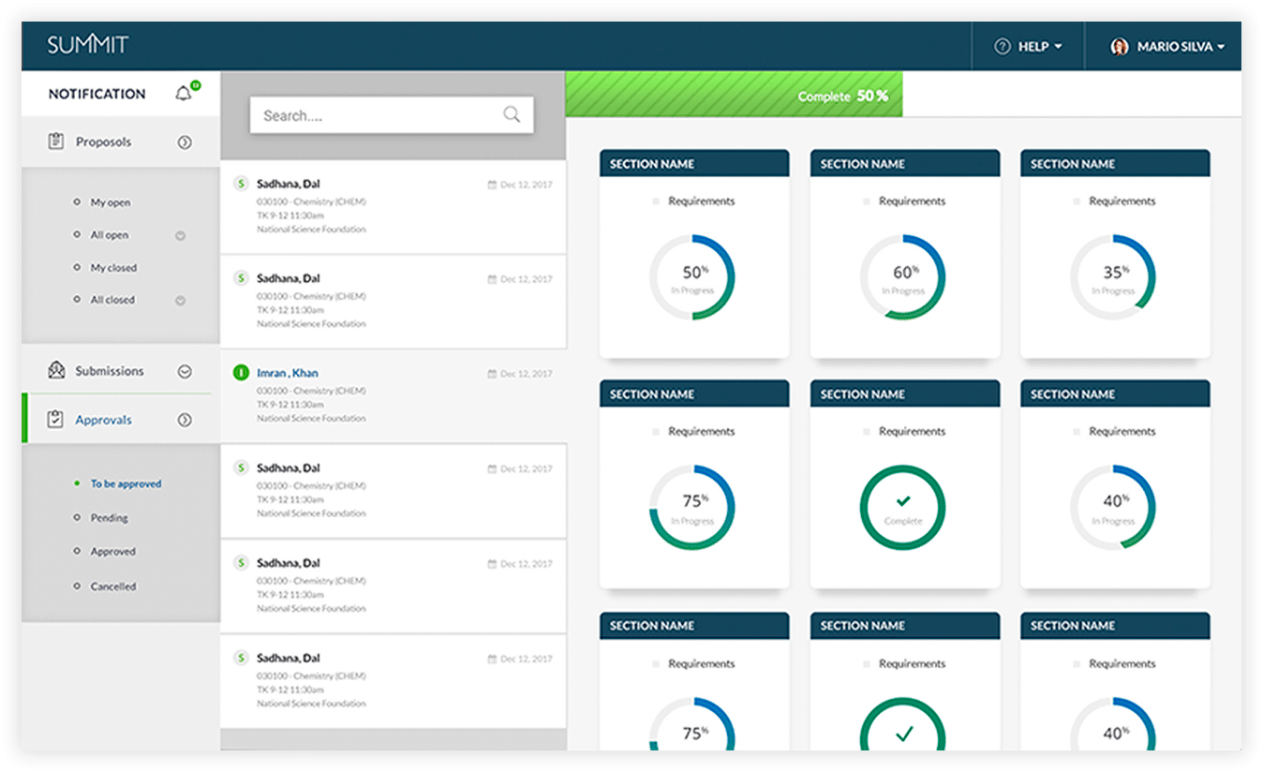The width and height of the screenshot is (1263, 772).
Task: Expand the arrow beside All open
Action: point(181,235)
